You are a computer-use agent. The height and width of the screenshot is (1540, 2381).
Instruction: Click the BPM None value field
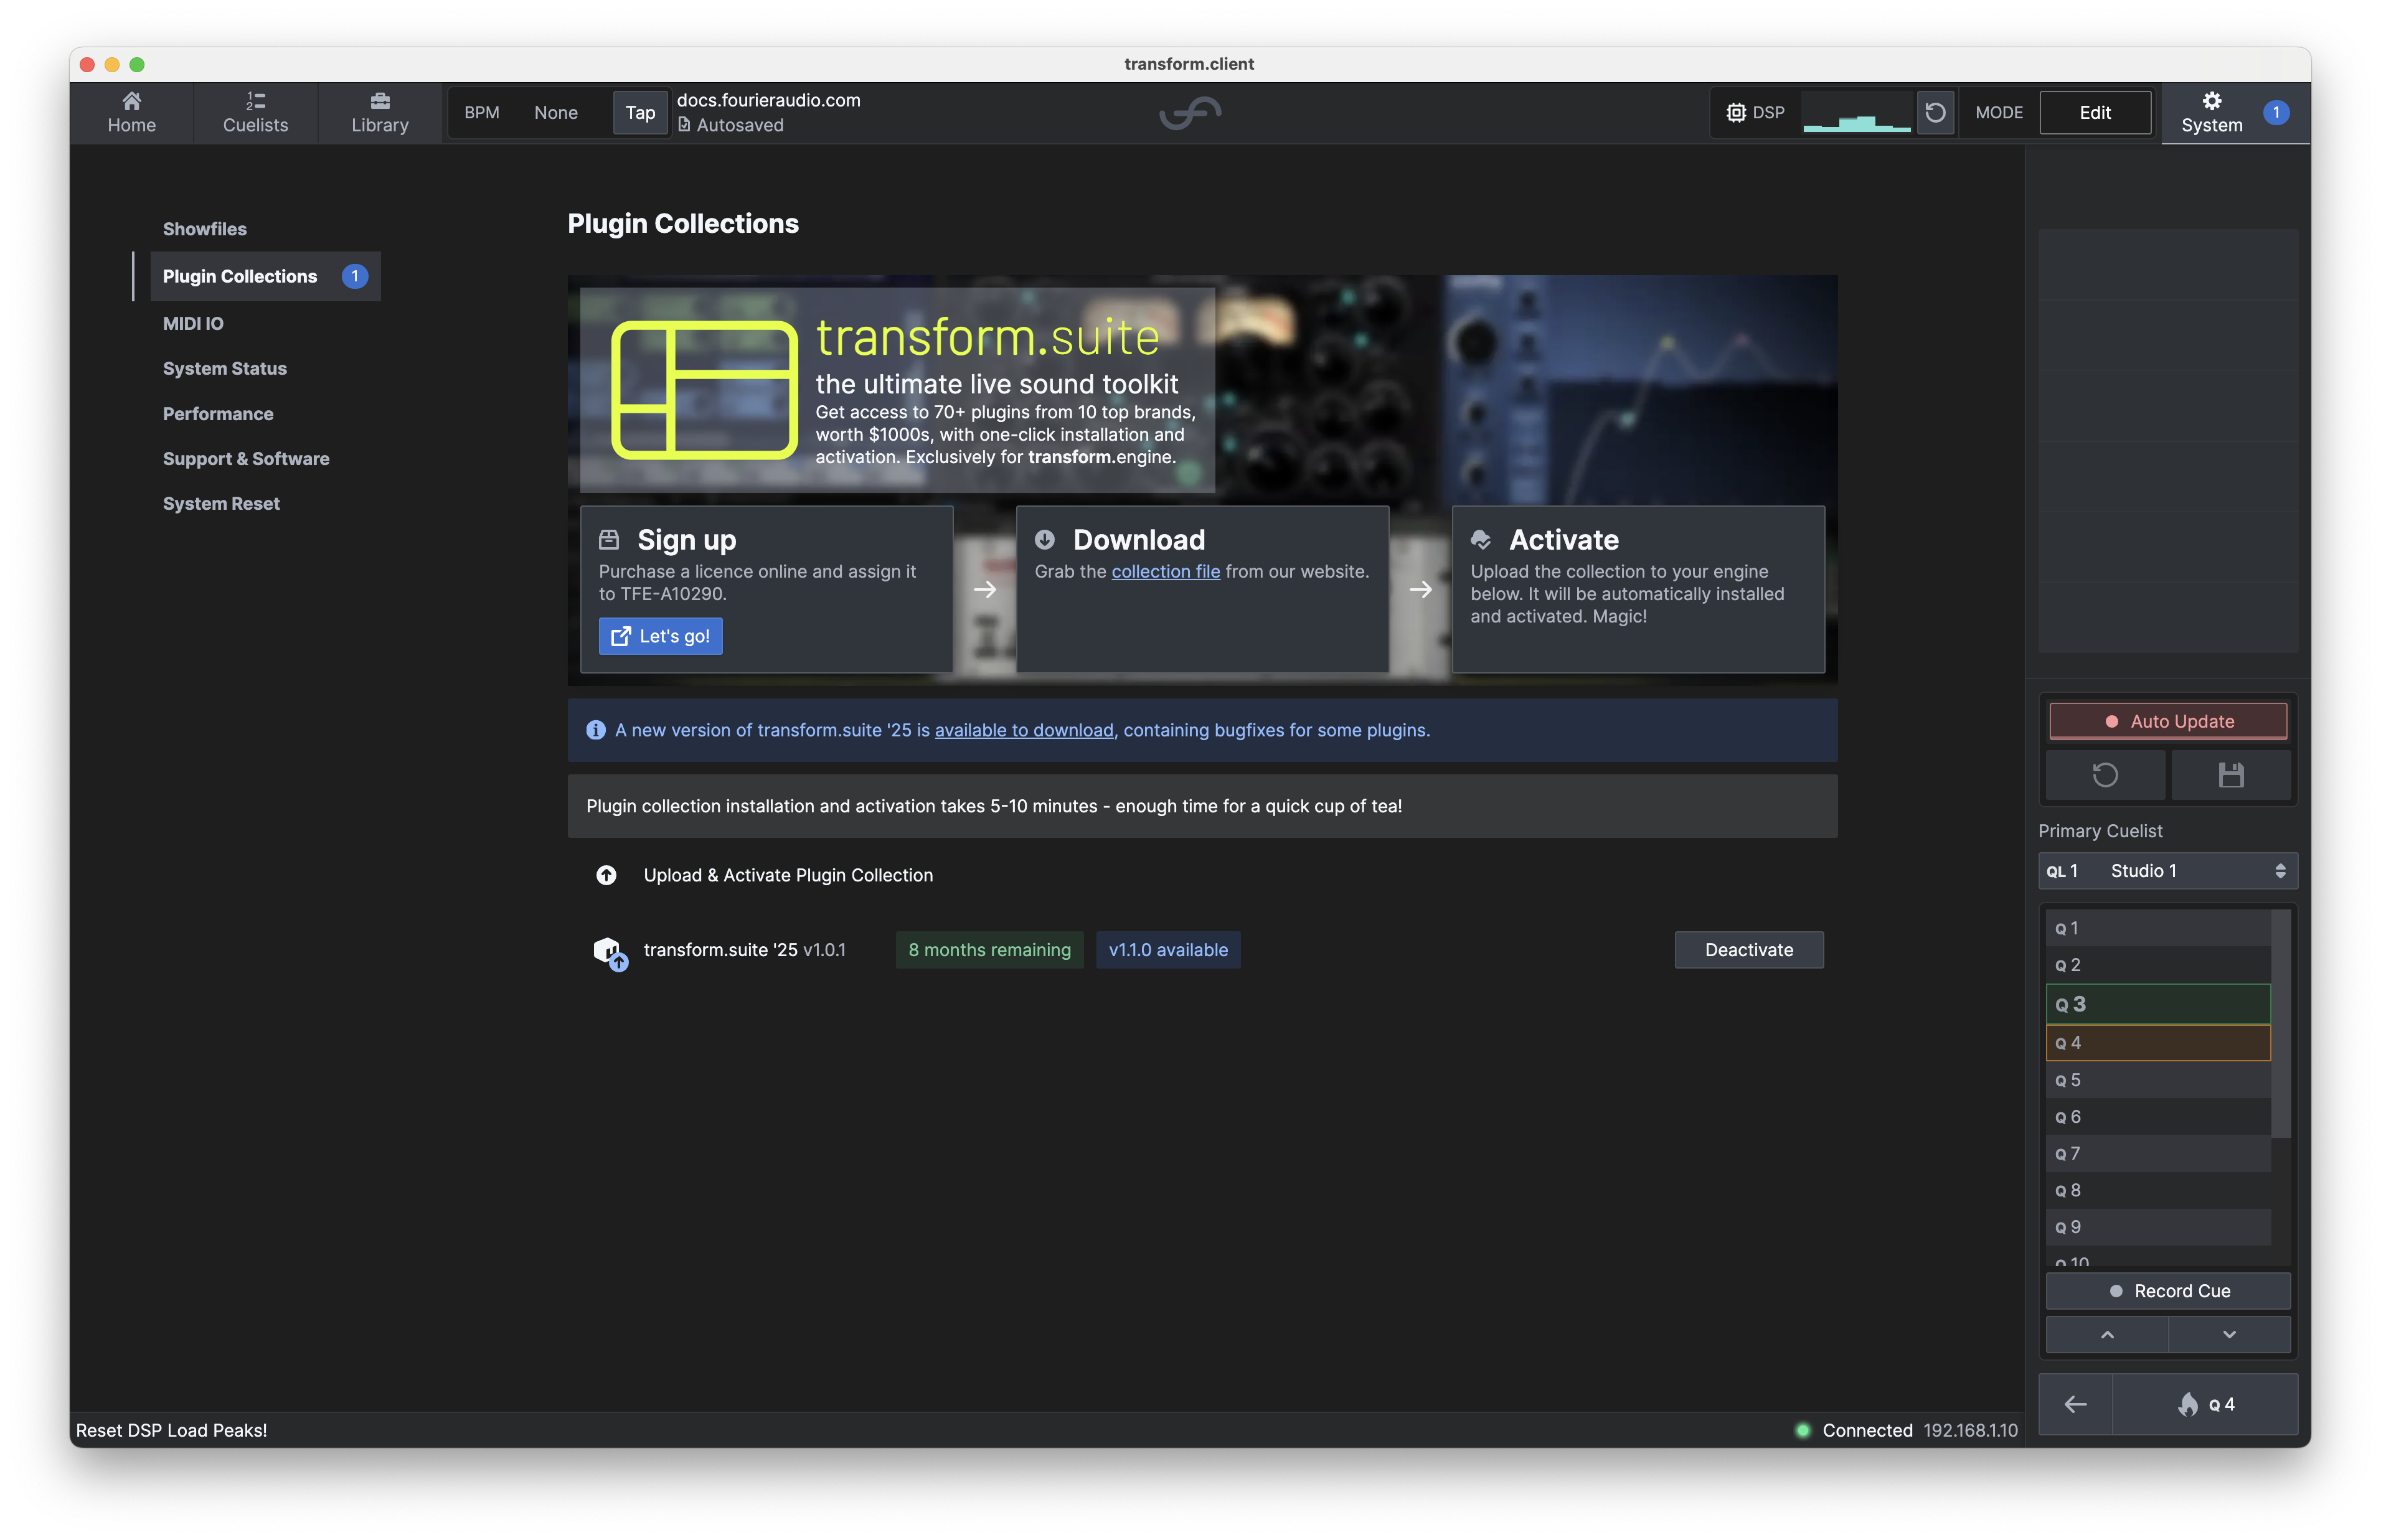[x=556, y=112]
